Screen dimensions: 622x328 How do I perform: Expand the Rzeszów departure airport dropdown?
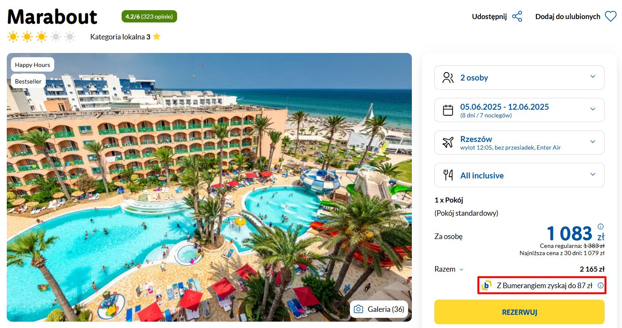[x=519, y=142]
